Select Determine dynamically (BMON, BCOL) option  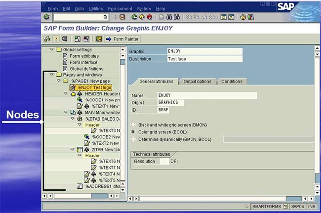133,139
